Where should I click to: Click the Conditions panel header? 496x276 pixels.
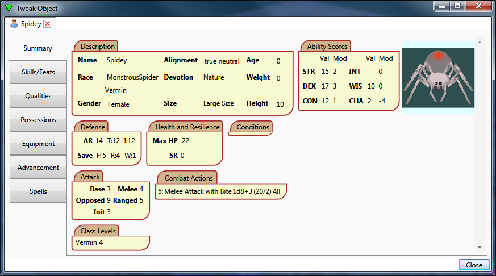[252, 127]
